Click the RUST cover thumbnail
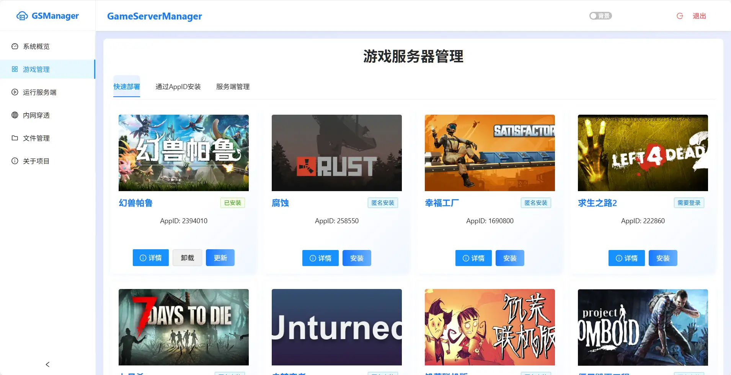 (336, 153)
